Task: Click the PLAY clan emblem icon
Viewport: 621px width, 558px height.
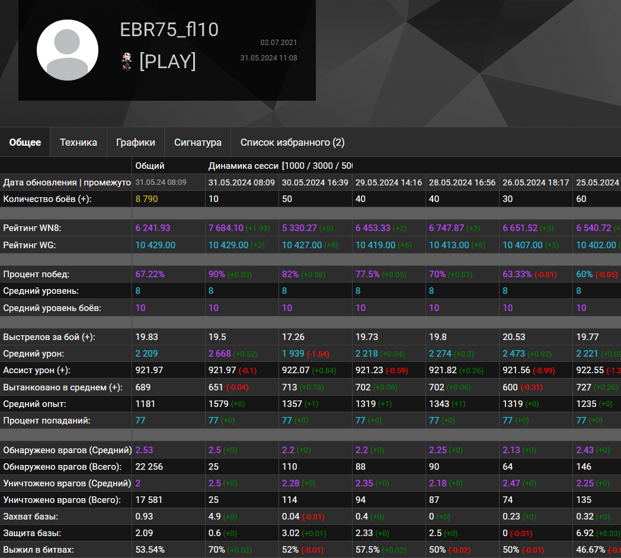Action: 127,62
